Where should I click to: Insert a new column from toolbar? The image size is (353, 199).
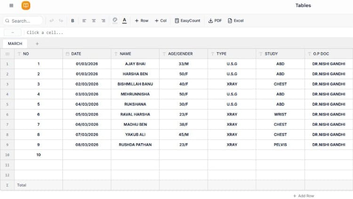[x=160, y=21]
